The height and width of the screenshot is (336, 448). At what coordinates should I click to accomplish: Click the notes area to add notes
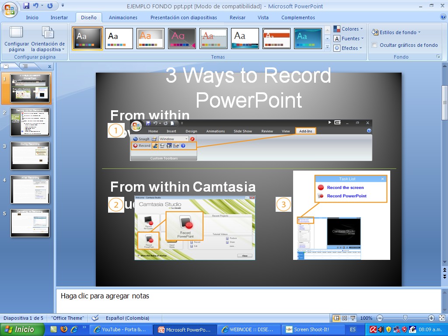coord(248,301)
